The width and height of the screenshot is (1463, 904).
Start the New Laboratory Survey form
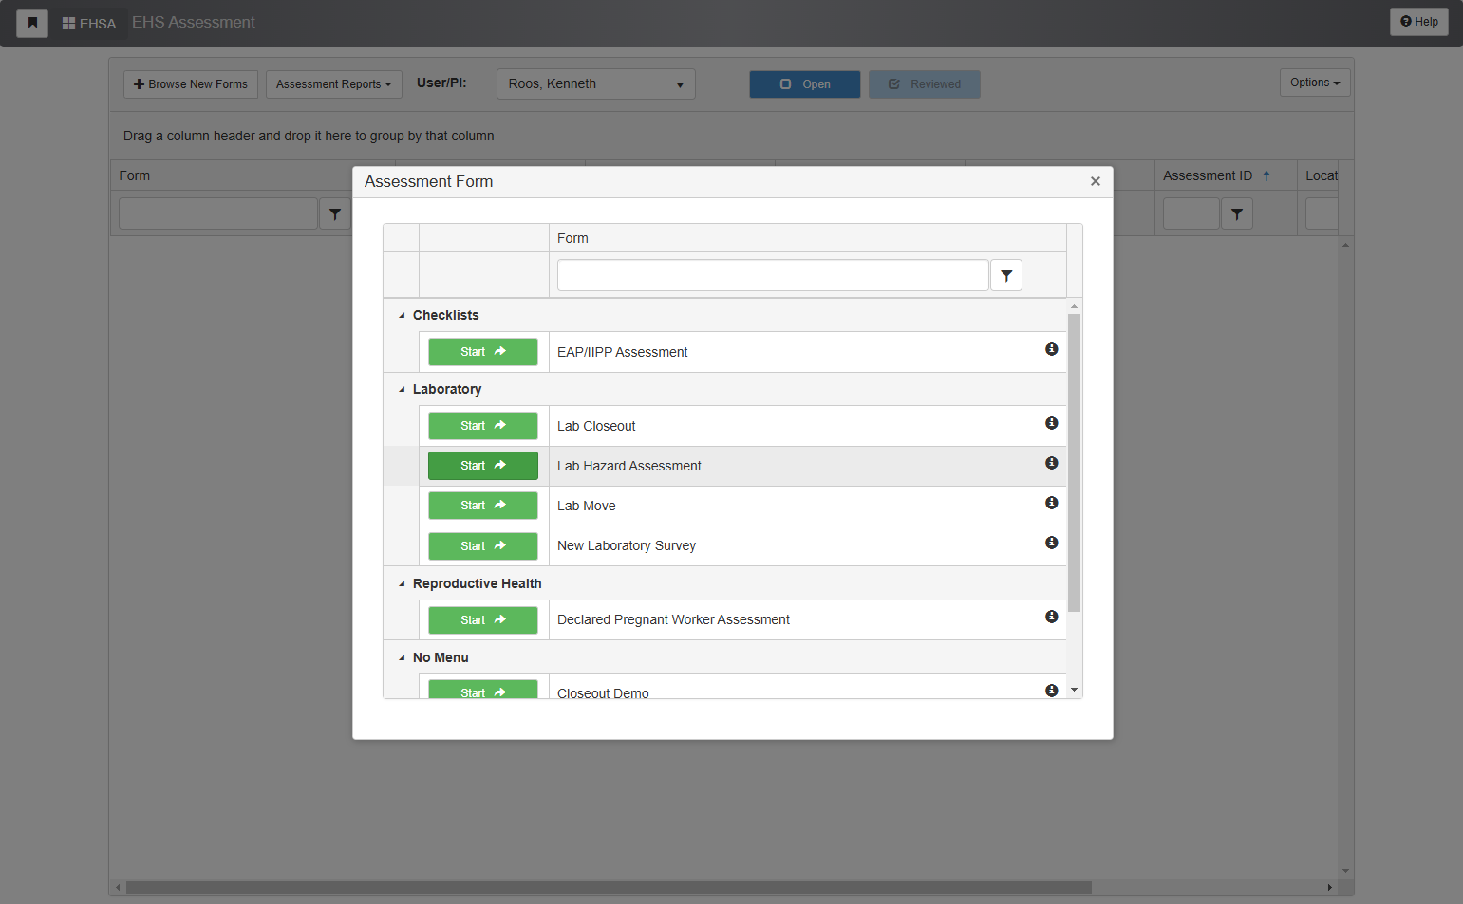483,546
